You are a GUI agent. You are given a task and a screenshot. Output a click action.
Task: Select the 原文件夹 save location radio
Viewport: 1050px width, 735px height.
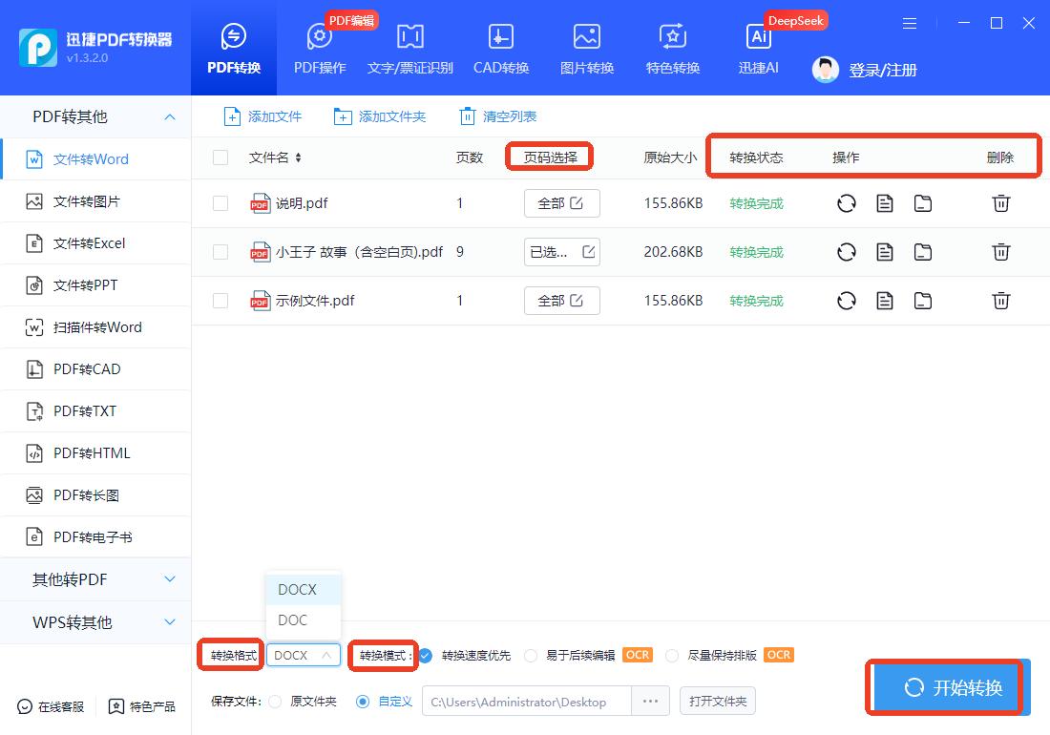(x=276, y=702)
